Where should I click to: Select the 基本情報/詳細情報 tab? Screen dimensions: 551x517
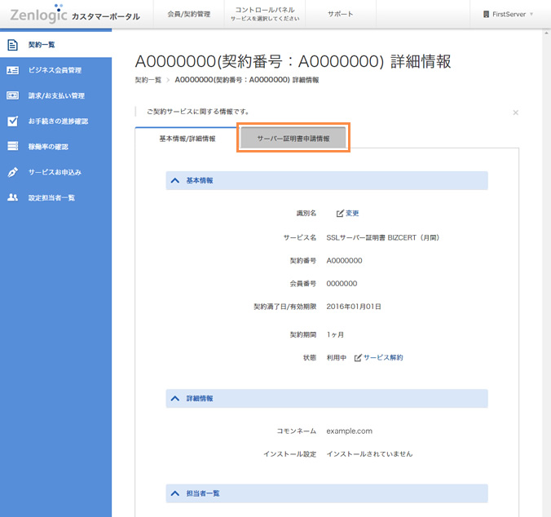click(x=187, y=139)
